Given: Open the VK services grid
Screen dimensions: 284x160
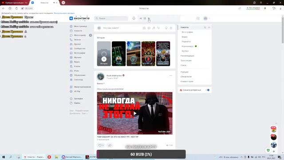Looking at the screenshot, I should [198, 18].
